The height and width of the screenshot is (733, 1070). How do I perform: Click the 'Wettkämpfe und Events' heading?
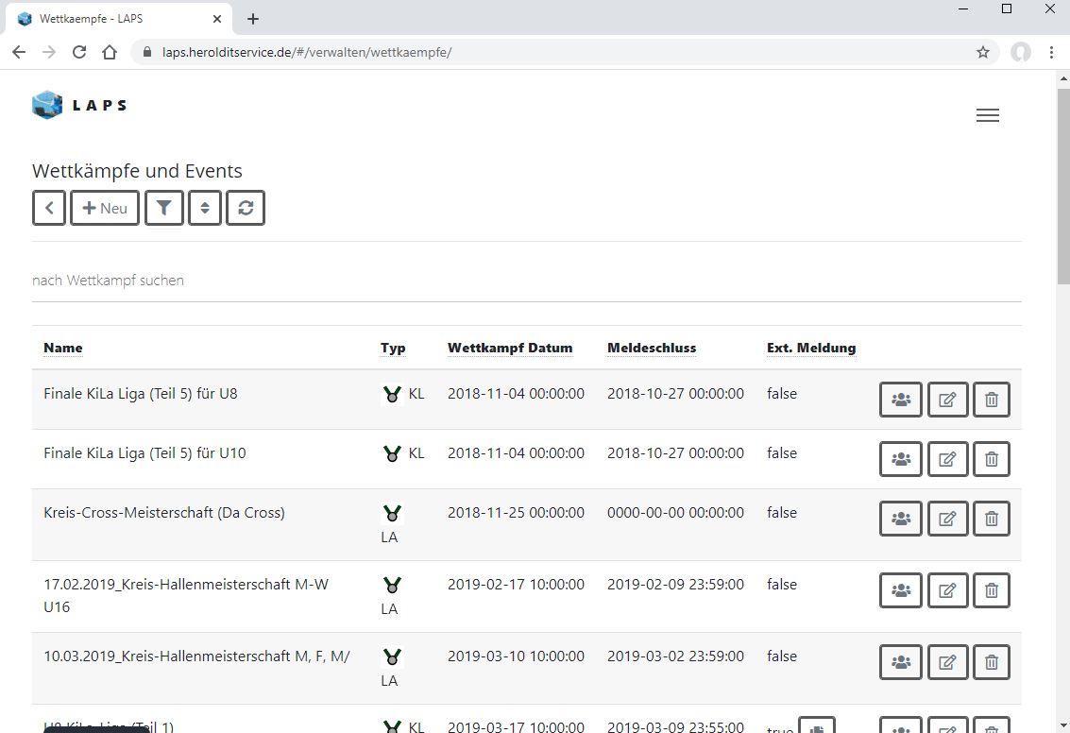(137, 171)
